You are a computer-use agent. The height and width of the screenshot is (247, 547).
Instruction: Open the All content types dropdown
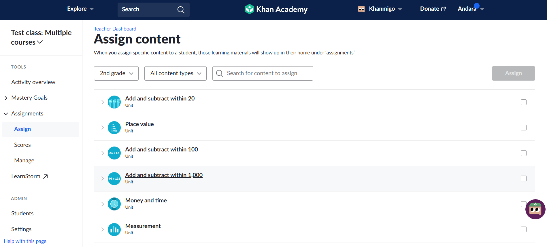[x=175, y=73]
